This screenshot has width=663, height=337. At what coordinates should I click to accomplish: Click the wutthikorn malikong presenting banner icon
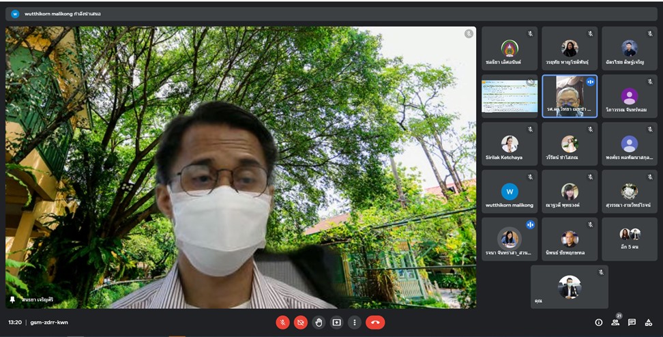point(15,13)
